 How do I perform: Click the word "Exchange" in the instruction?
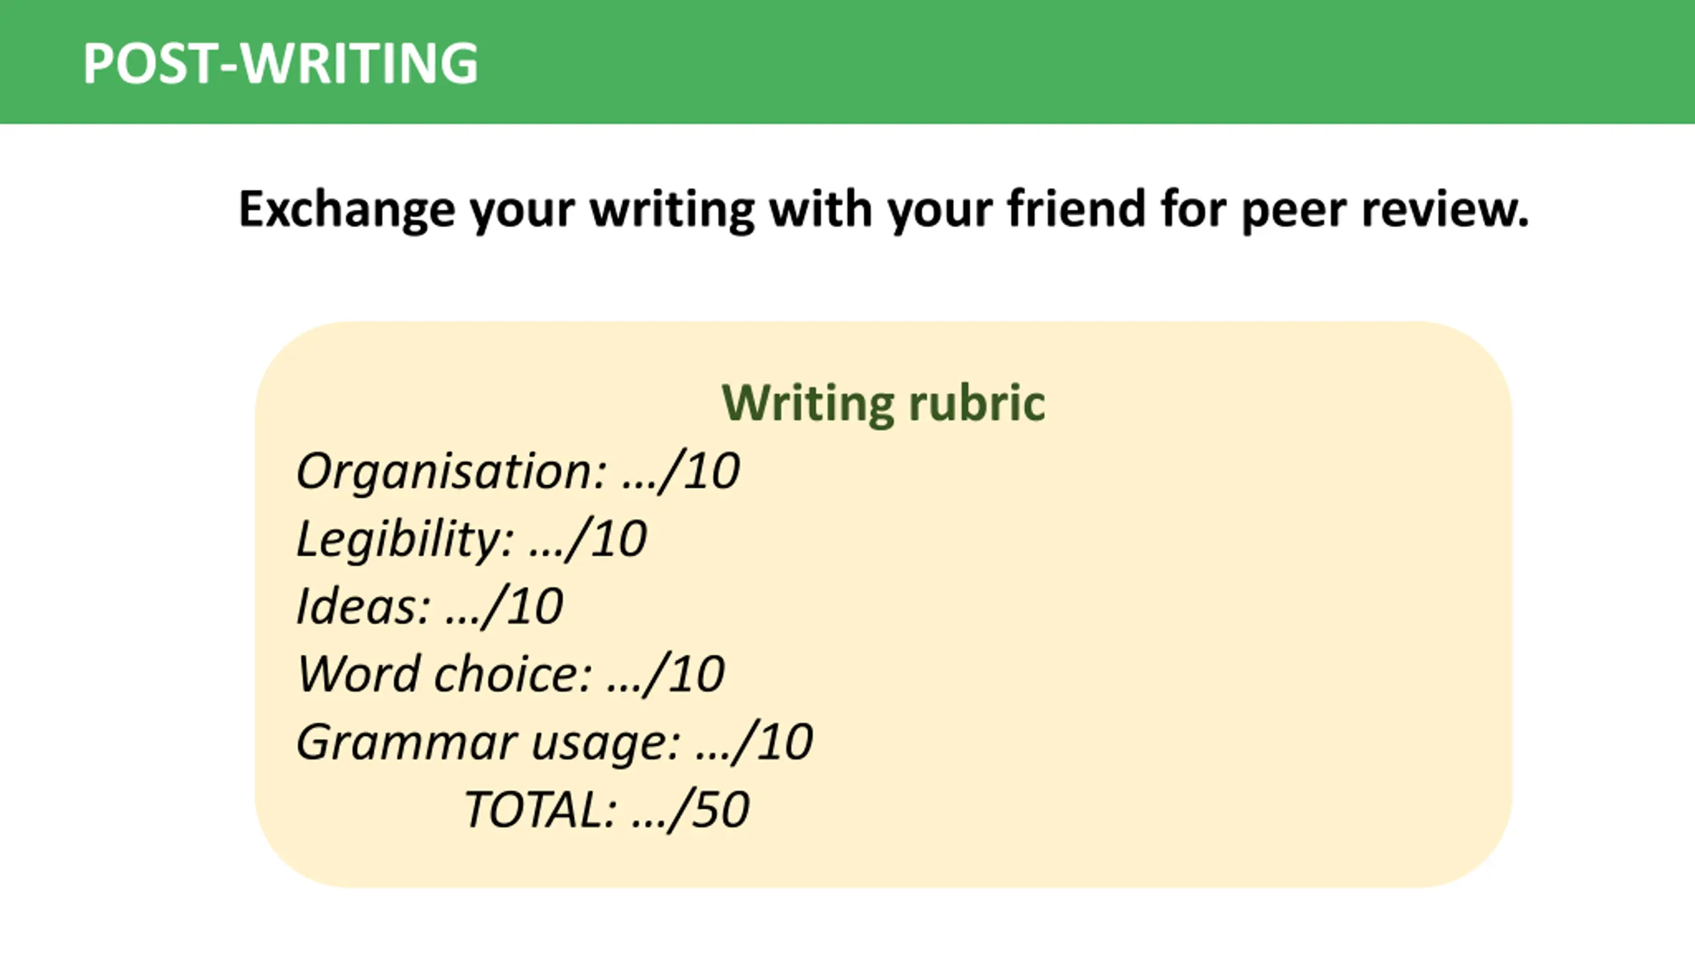[x=346, y=209]
